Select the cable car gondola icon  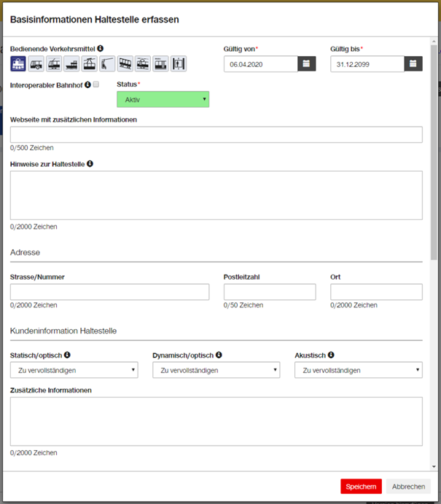click(x=90, y=63)
